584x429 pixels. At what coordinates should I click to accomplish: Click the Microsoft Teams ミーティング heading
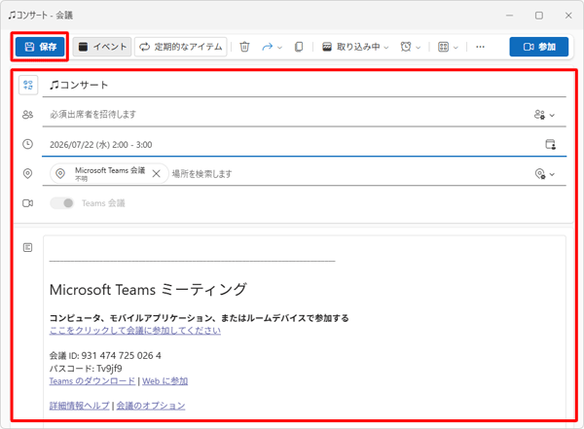pos(148,289)
